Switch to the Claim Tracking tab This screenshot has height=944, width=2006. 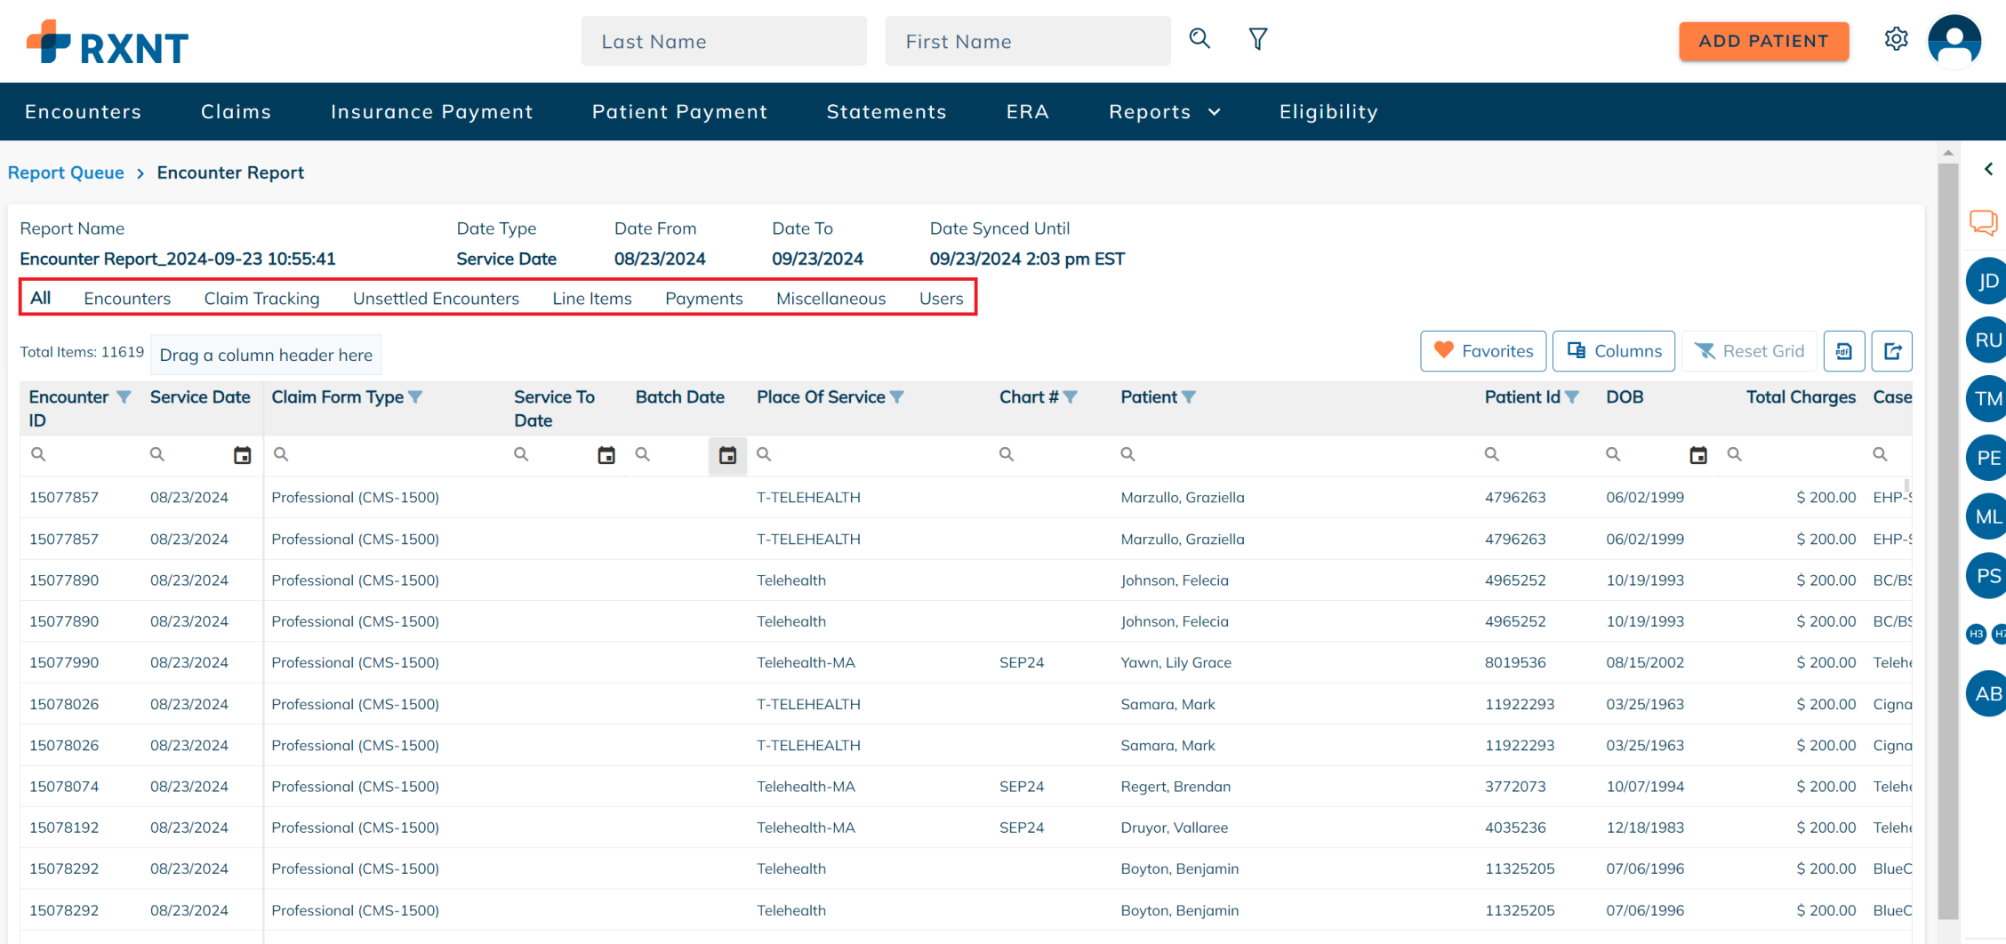click(x=261, y=299)
